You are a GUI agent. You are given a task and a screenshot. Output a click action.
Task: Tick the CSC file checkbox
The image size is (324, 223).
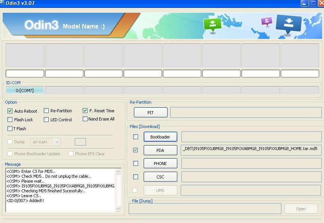point(135,177)
